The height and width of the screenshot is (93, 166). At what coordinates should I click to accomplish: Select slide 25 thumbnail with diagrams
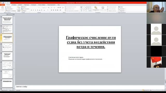pos(7,47)
